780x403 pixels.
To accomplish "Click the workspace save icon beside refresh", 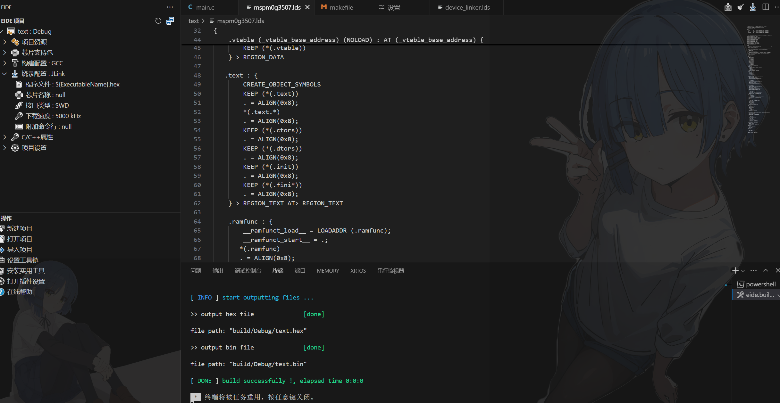I will point(170,21).
